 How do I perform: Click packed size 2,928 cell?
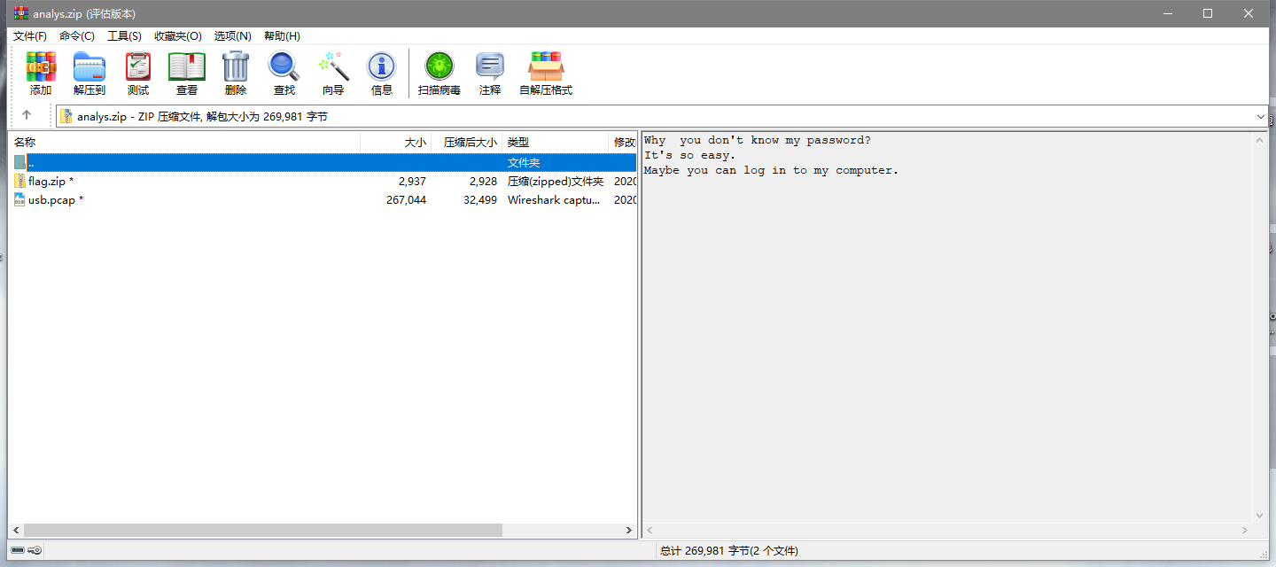(x=484, y=181)
